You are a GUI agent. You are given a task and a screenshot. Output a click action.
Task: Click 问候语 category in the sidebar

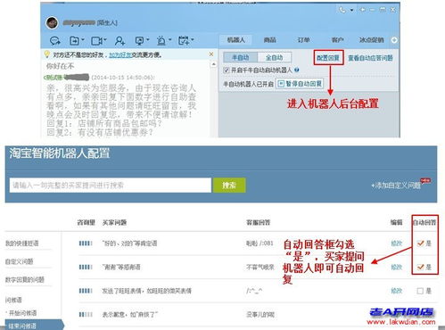tap(13, 300)
